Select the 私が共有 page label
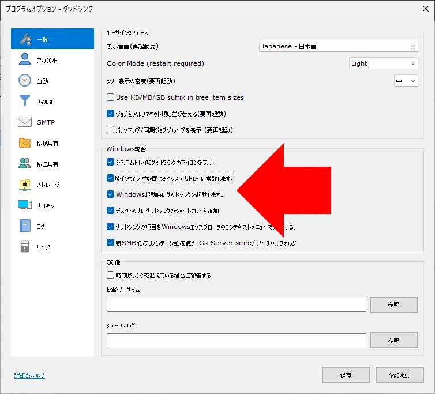Image resolution: width=435 pixels, height=394 pixels. tap(47, 144)
